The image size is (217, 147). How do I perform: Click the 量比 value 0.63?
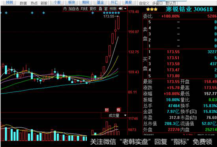(x=213, y=100)
